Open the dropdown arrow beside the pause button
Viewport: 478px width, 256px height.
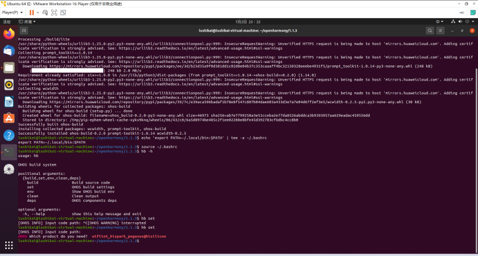click(38, 12)
